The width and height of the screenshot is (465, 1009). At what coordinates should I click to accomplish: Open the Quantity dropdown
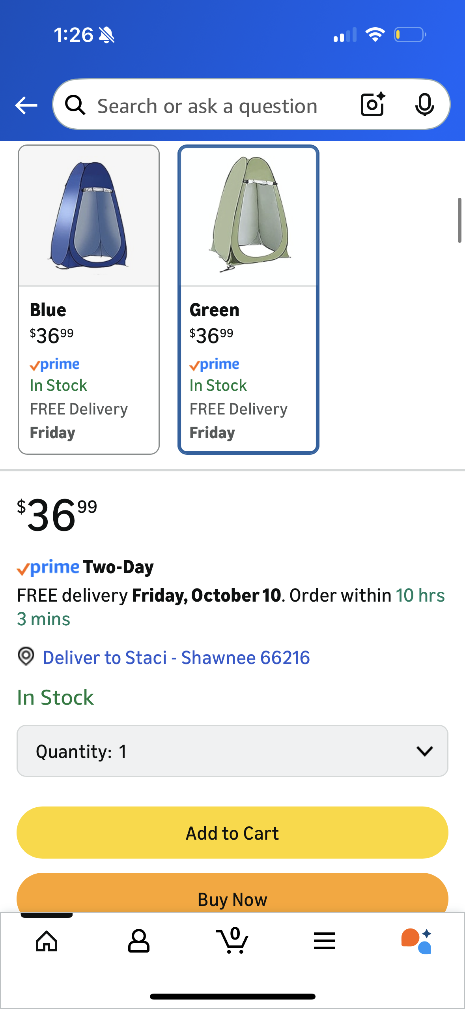pyautogui.click(x=232, y=751)
